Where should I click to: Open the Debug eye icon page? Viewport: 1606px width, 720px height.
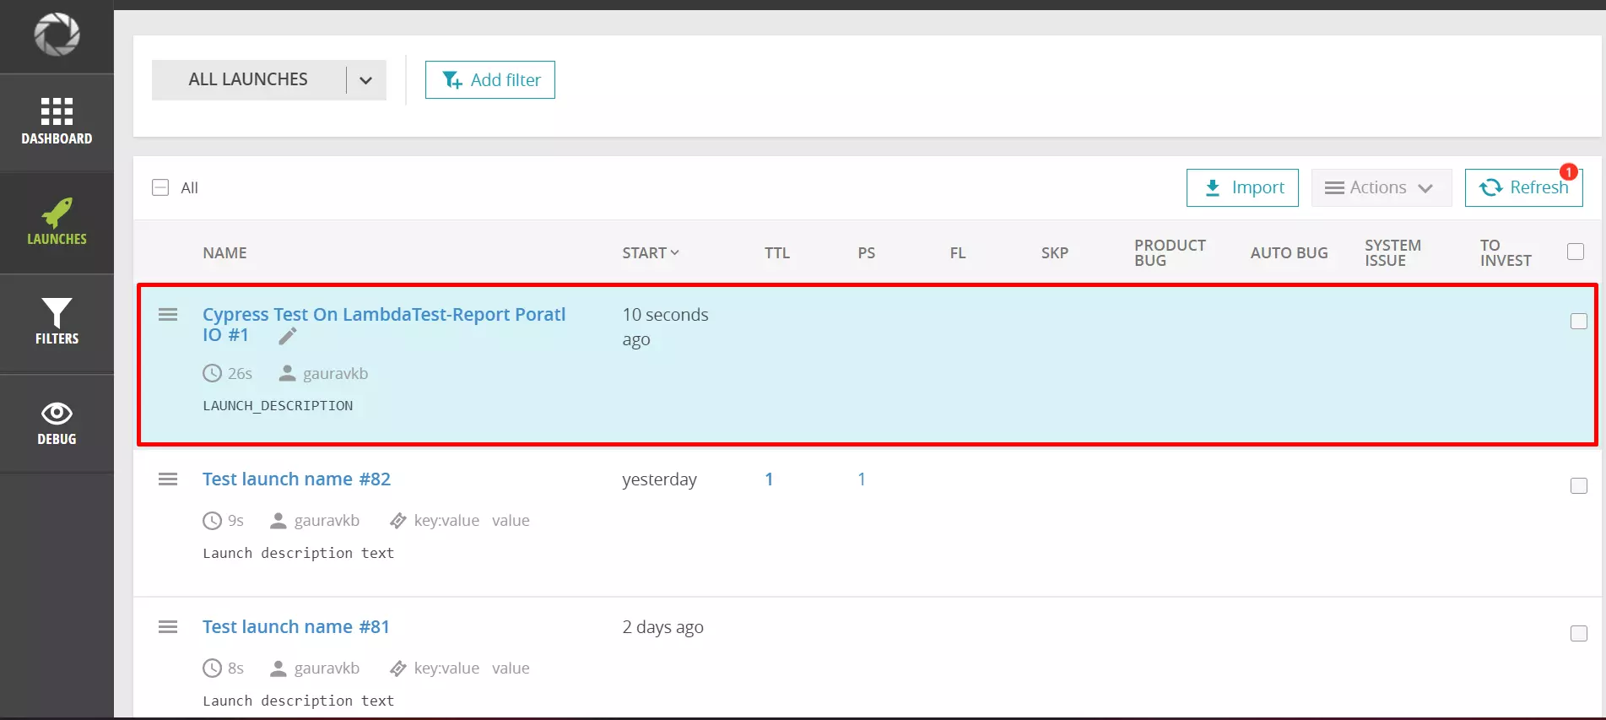57,423
